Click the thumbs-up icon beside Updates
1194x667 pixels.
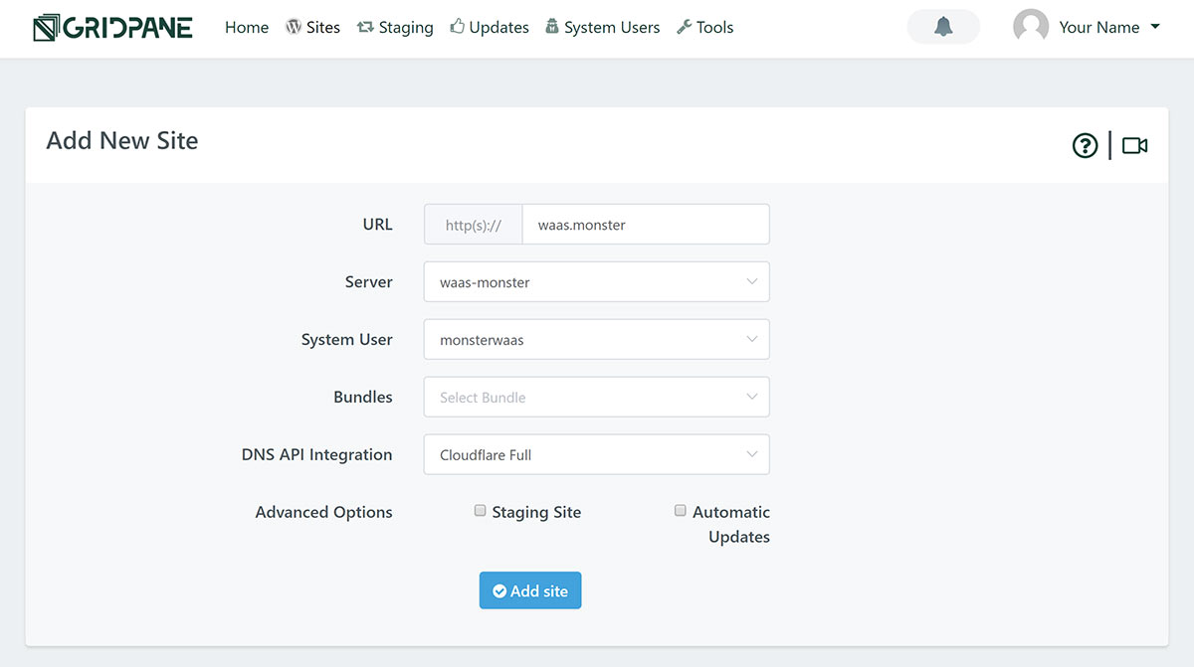458,27
